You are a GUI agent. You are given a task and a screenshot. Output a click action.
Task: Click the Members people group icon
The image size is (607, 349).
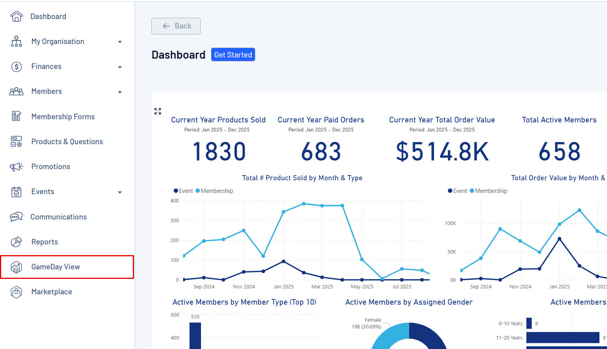(x=16, y=92)
